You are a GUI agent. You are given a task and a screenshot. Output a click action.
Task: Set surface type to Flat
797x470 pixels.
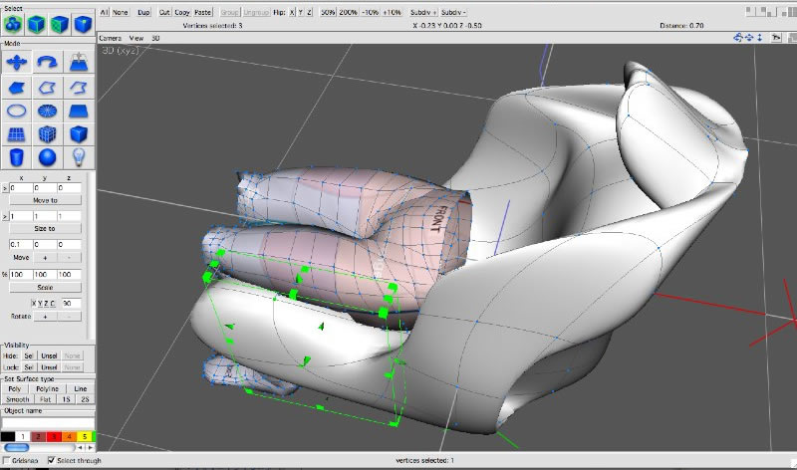(45, 400)
